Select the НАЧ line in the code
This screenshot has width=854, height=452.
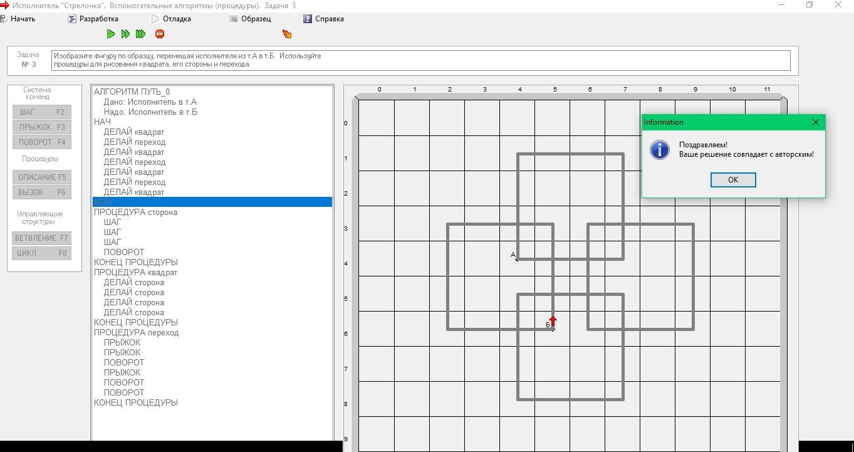click(102, 122)
